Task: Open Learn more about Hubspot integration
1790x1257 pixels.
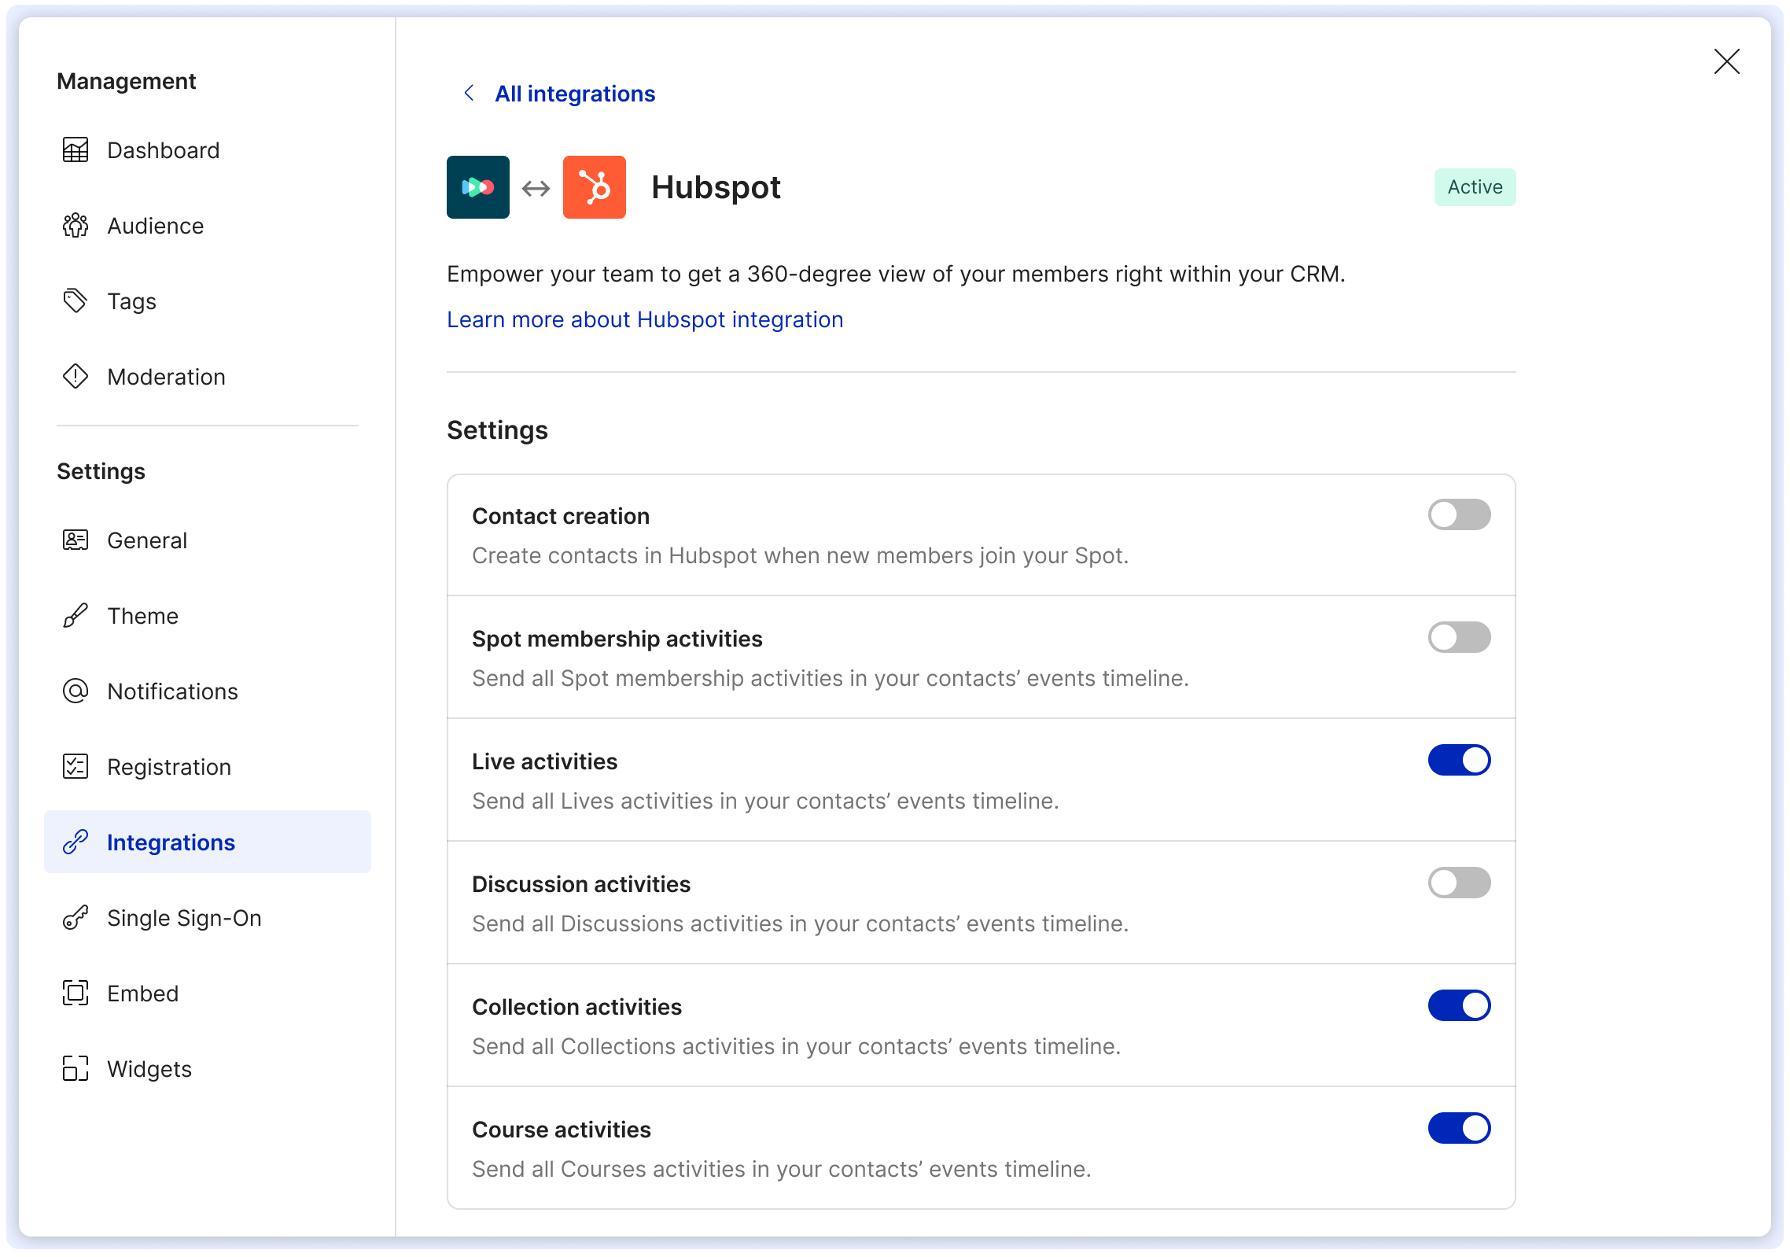Action: (x=644, y=319)
